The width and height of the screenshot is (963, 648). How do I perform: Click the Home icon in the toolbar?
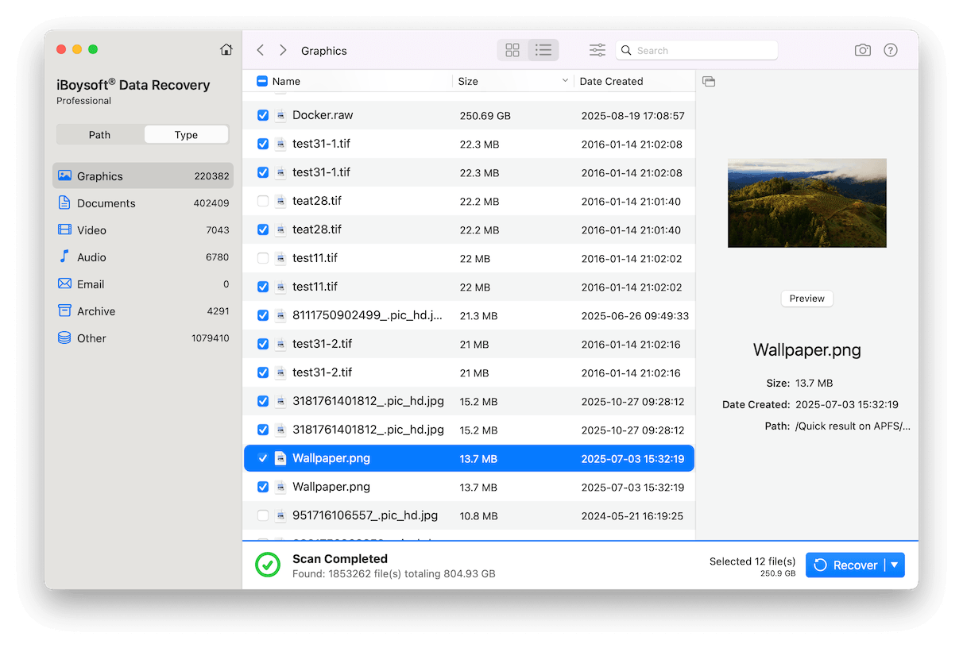(x=226, y=48)
